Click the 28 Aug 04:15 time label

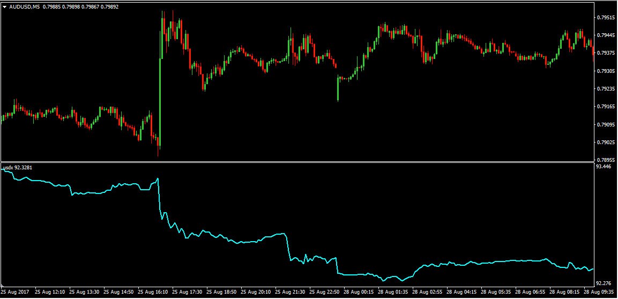(x=461, y=293)
